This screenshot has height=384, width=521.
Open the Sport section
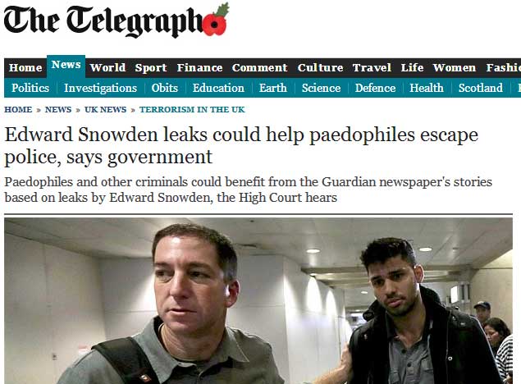151,68
